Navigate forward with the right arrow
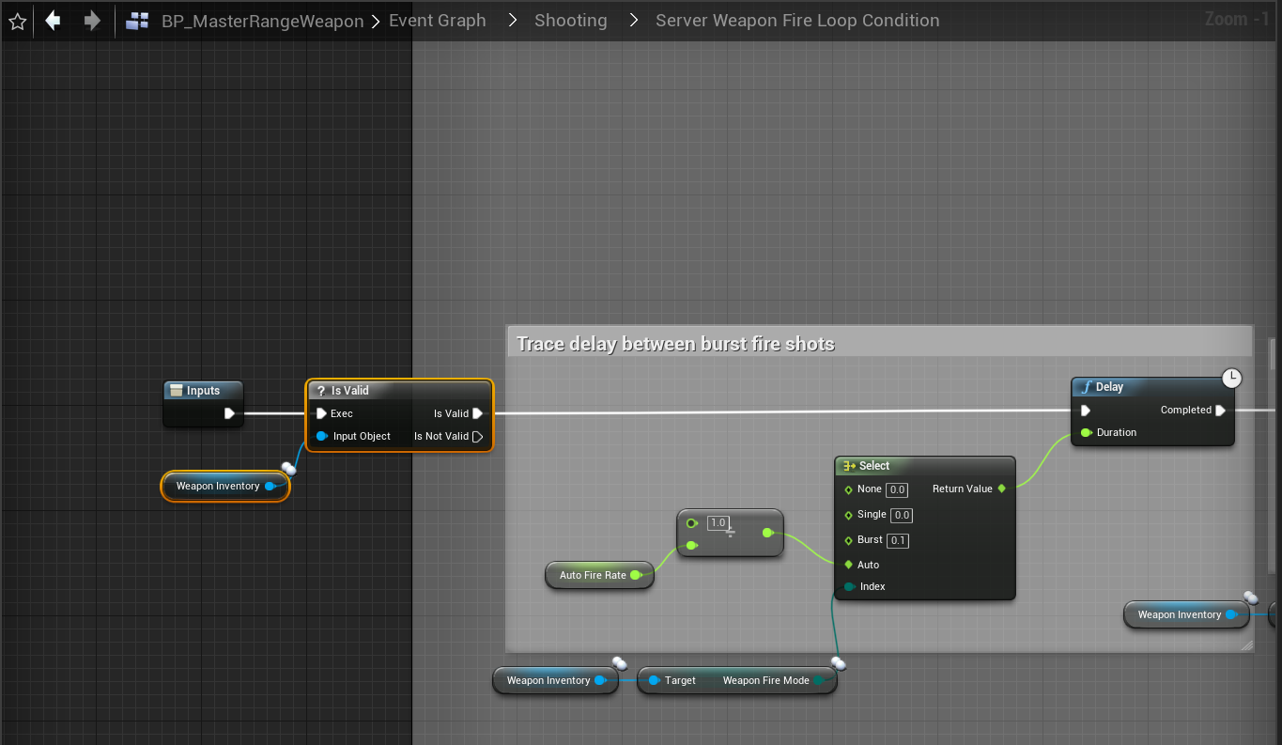 [x=92, y=21]
